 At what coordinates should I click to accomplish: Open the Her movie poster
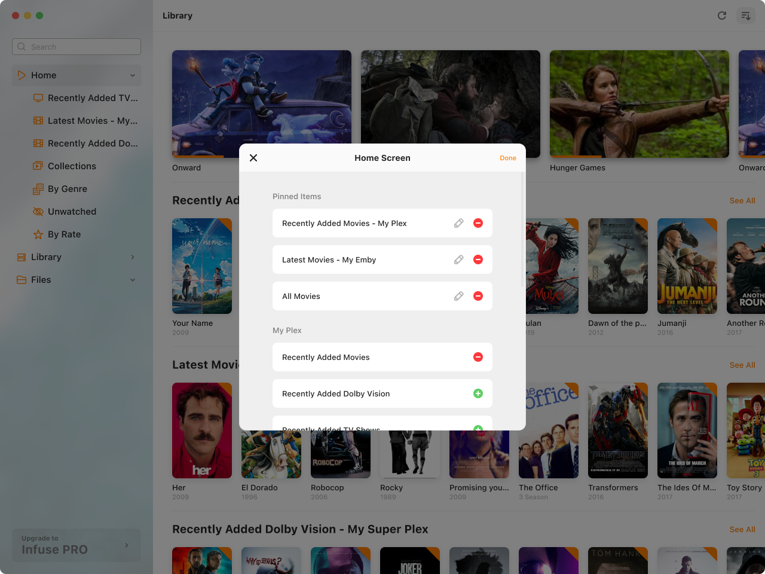(x=202, y=430)
